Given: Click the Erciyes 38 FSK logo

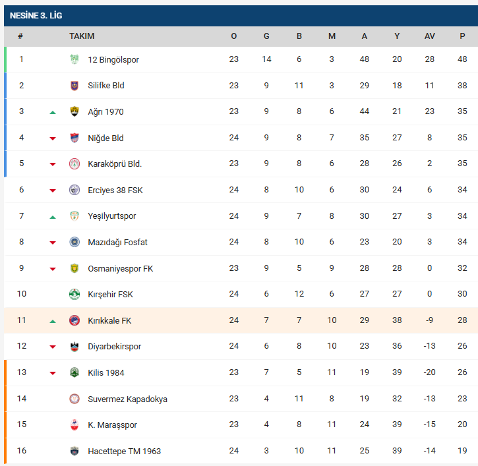Looking at the screenshot, I should 75,190.
